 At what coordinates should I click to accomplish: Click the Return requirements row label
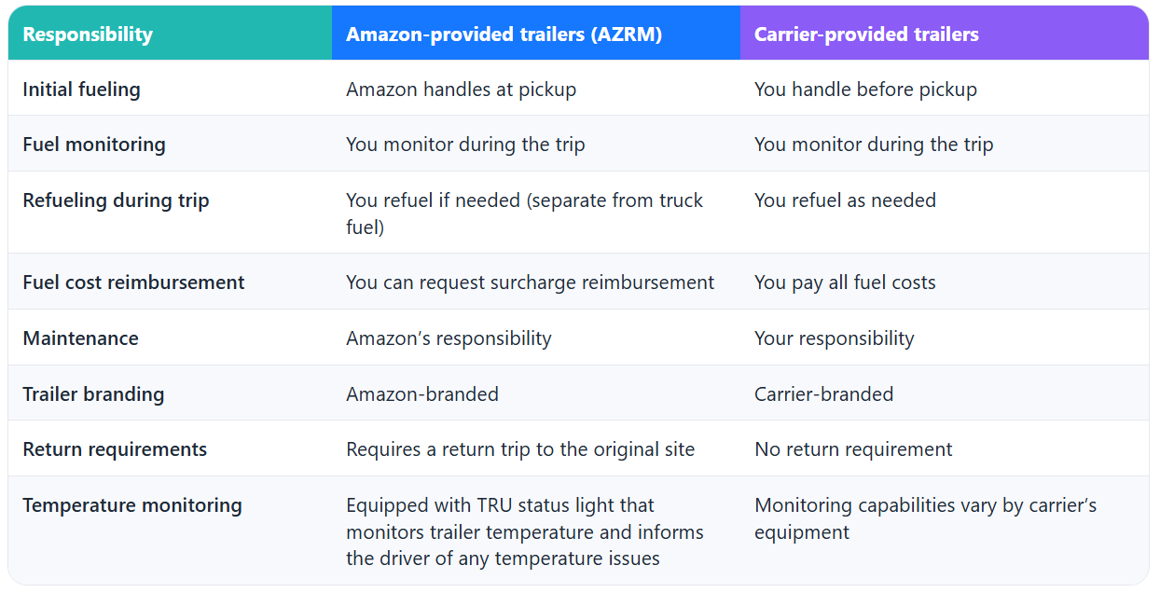pos(115,449)
